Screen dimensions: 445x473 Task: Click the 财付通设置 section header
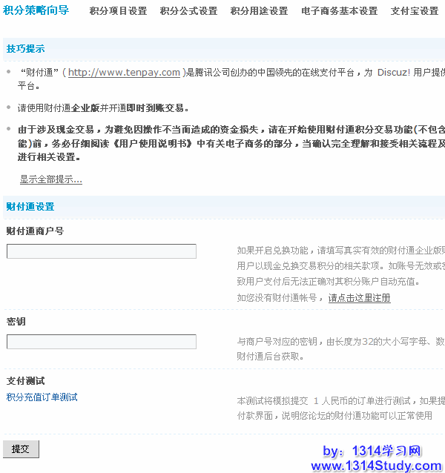[30, 207]
